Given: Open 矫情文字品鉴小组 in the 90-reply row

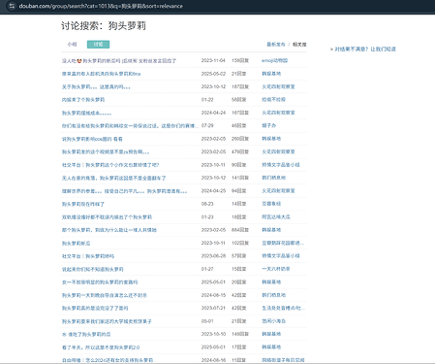Looking at the screenshot, I should (x=281, y=165).
